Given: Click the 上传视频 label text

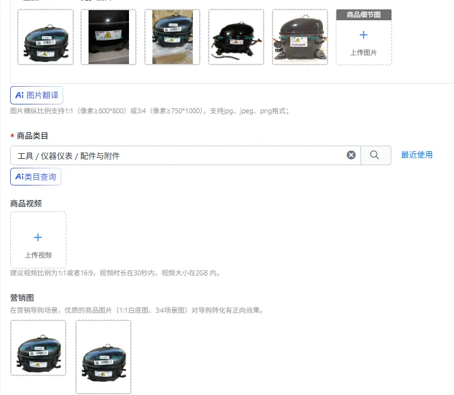Looking at the screenshot, I should click(x=38, y=255).
